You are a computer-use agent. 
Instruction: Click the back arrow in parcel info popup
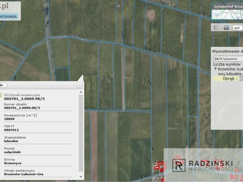3,85
